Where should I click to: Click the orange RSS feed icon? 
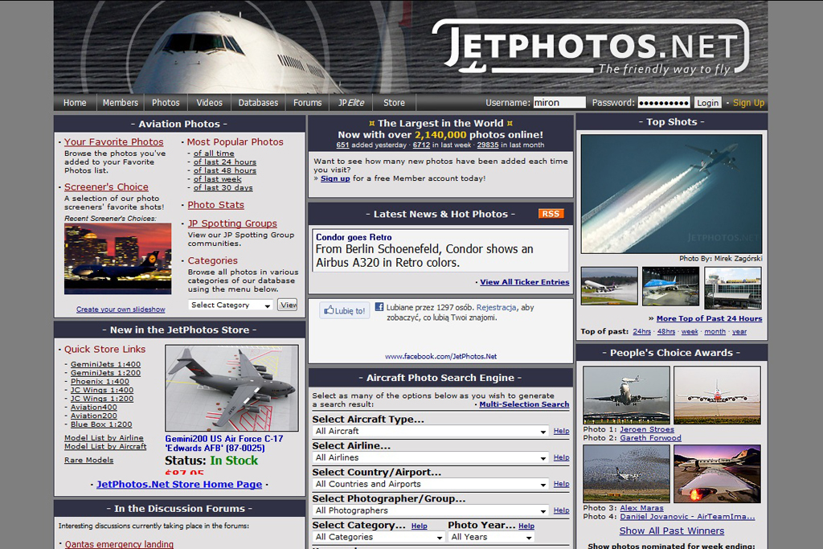click(551, 214)
